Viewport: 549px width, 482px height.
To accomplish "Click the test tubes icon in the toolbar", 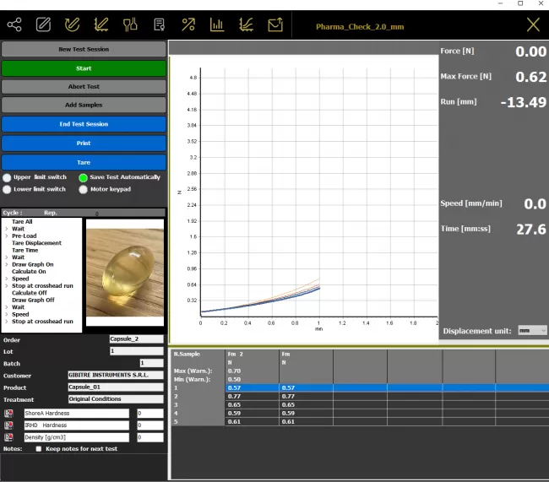I will [x=130, y=24].
